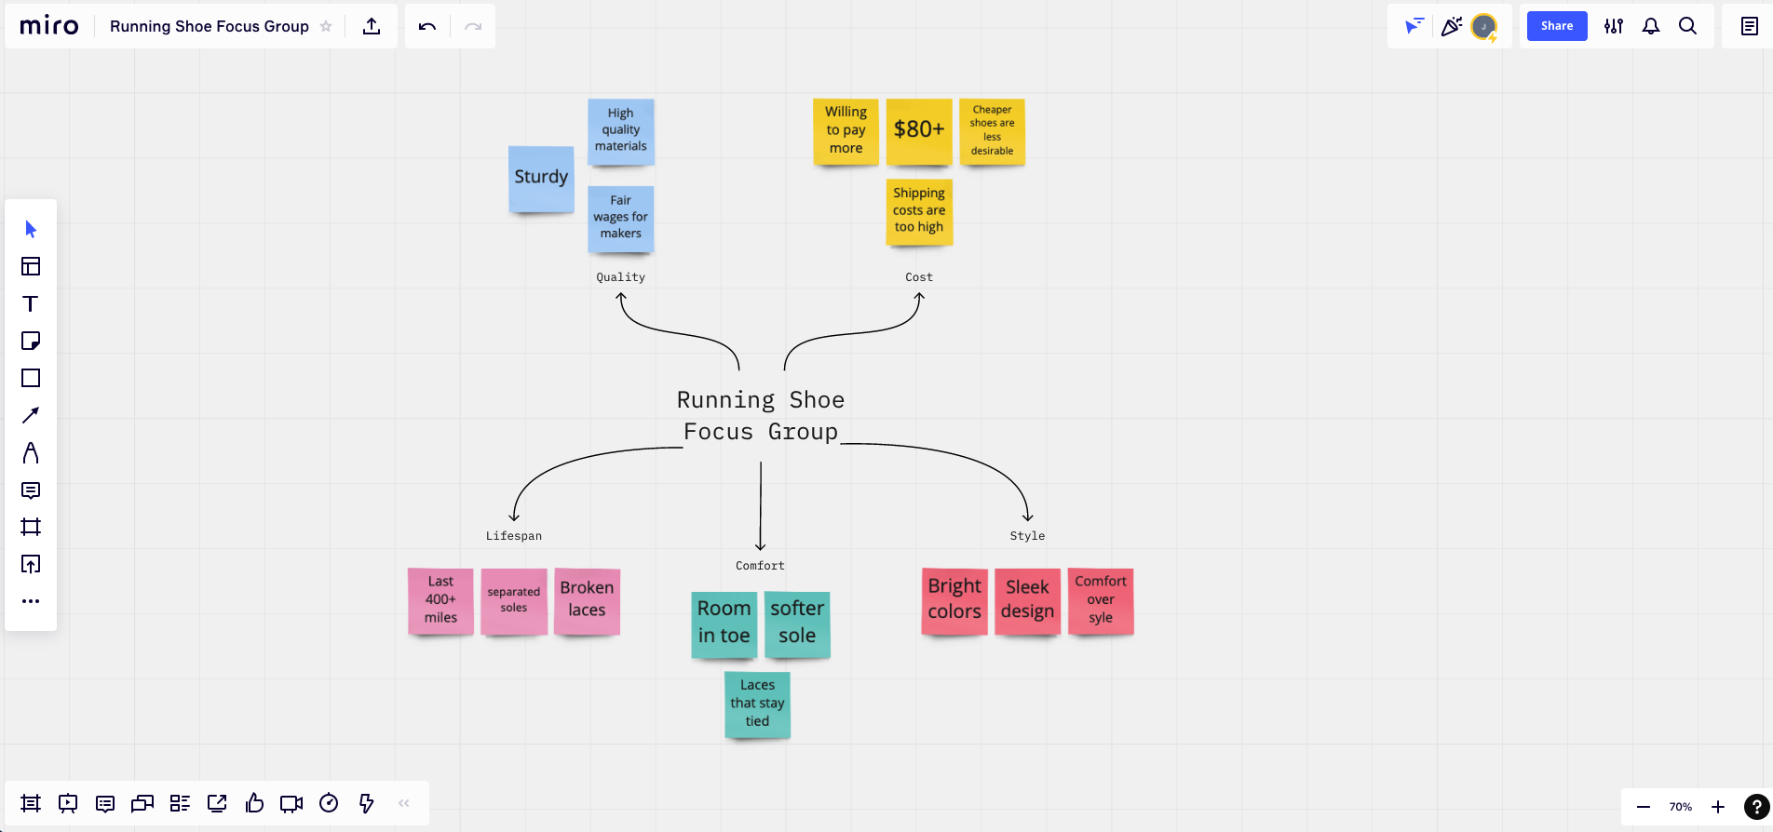Expand more tools with three dots
This screenshot has width=1773, height=832.
pyautogui.click(x=31, y=601)
